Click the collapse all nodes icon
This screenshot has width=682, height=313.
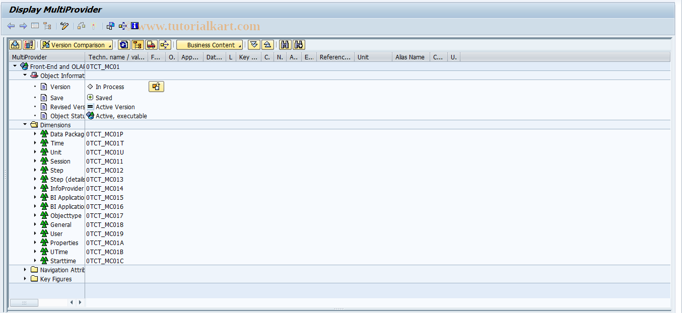pyautogui.click(x=267, y=45)
